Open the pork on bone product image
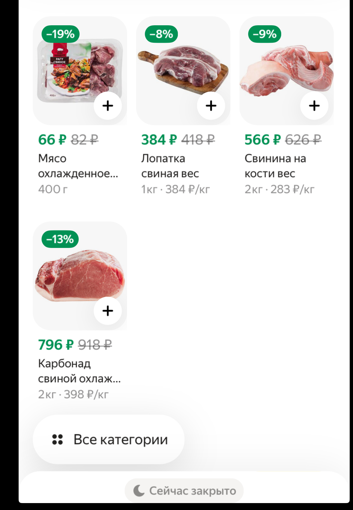Screen dimensions: 353x510 [x=287, y=71]
